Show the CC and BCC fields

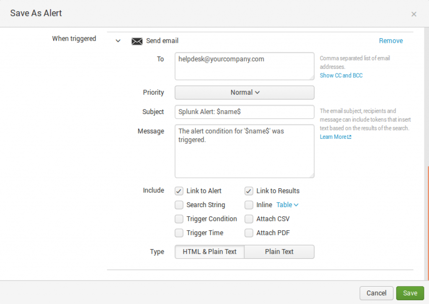click(341, 75)
